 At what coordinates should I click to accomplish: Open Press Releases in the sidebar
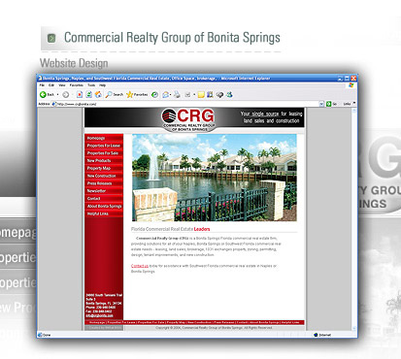[104, 183]
